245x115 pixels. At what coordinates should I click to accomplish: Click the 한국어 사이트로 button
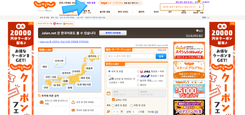tap(113, 33)
